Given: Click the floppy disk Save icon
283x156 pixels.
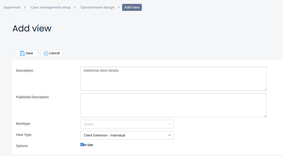Looking at the screenshot, I should tap(22, 53).
